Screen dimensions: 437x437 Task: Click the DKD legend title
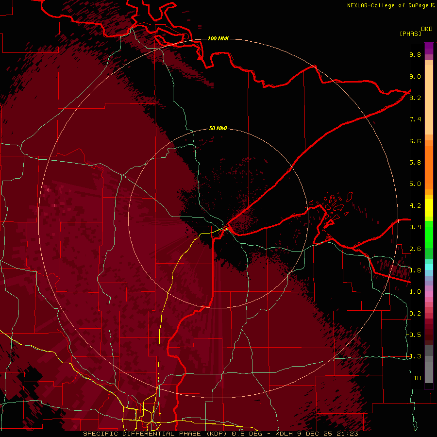(x=427, y=29)
